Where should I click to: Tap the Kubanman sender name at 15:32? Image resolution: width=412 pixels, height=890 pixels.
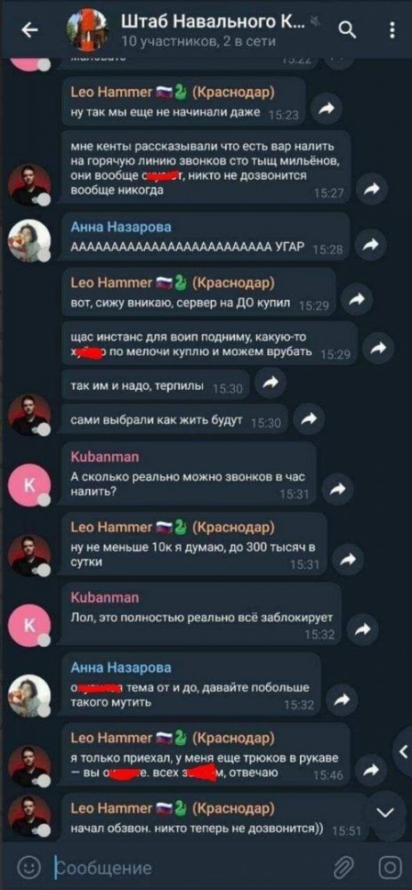pos(104,597)
